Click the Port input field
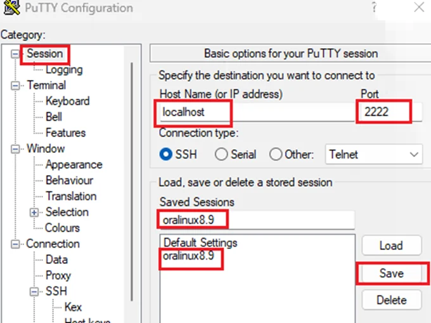 (x=390, y=112)
